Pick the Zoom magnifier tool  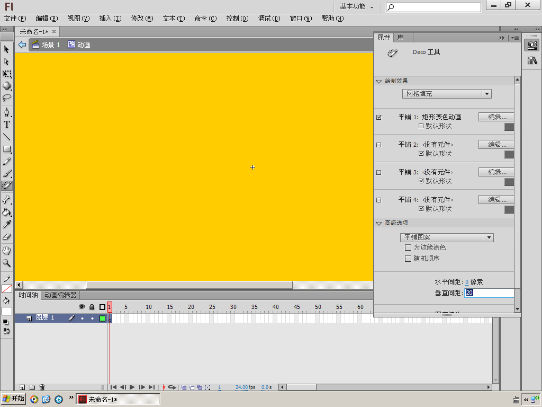[7, 263]
